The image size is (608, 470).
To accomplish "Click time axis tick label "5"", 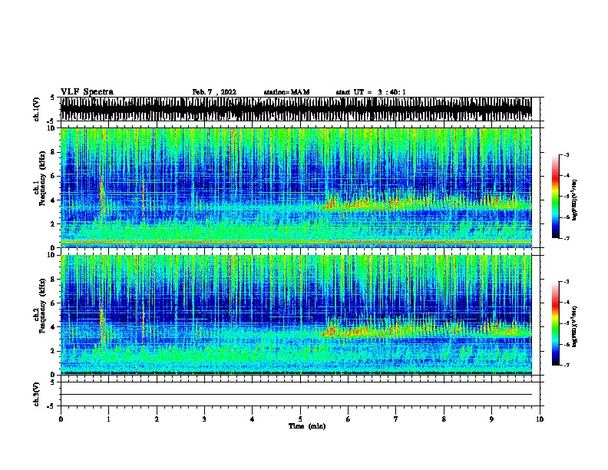I will point(300,419).
